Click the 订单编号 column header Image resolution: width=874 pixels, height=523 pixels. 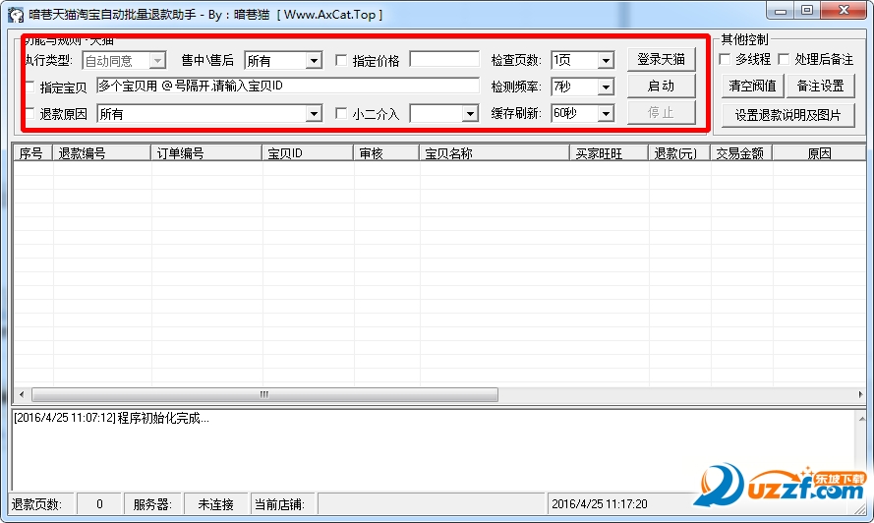click(206, 153)
